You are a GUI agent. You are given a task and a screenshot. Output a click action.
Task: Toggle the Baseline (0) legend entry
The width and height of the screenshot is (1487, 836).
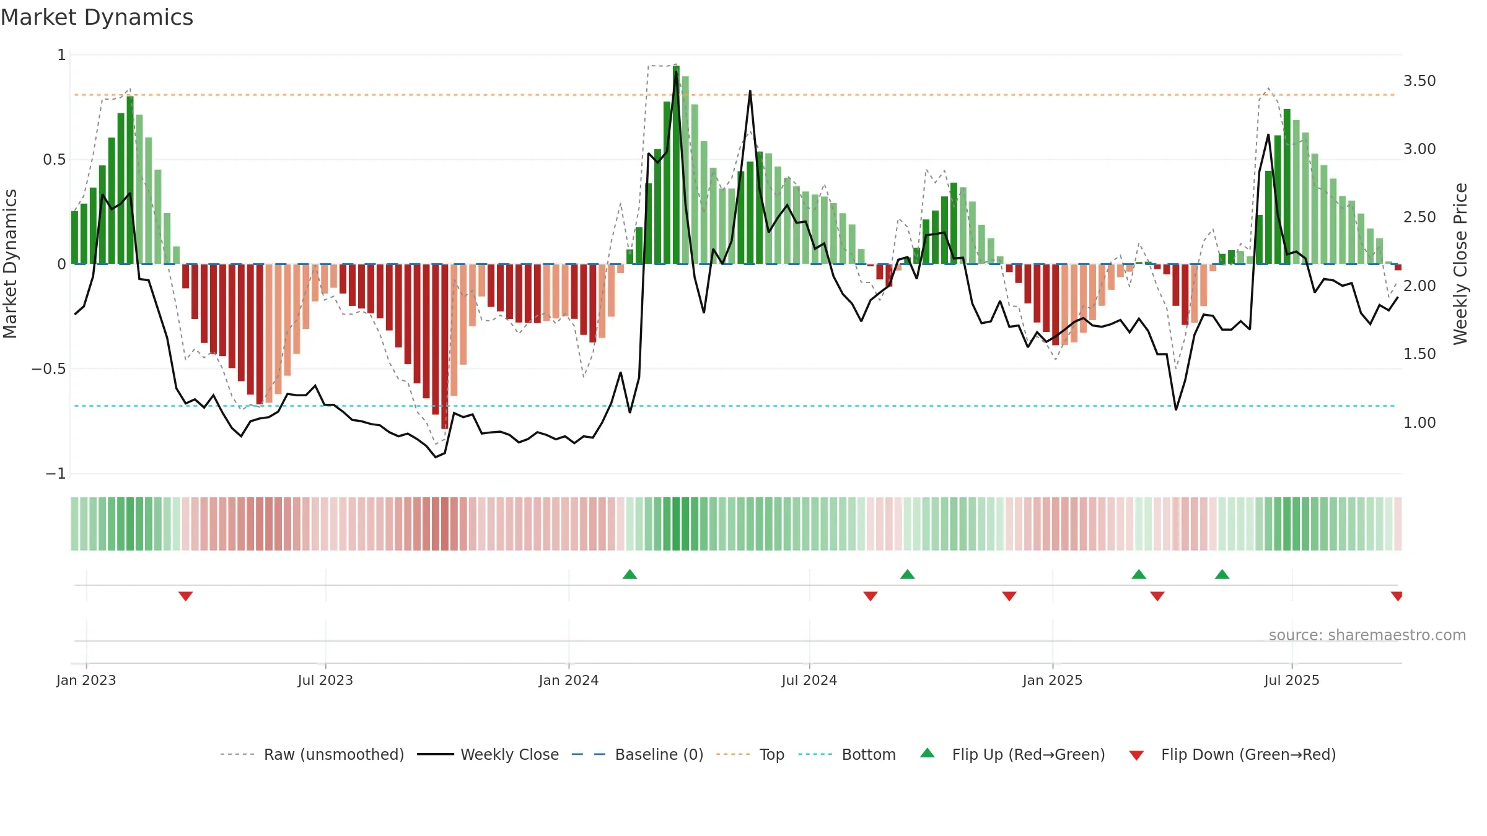tap(637, 754)
